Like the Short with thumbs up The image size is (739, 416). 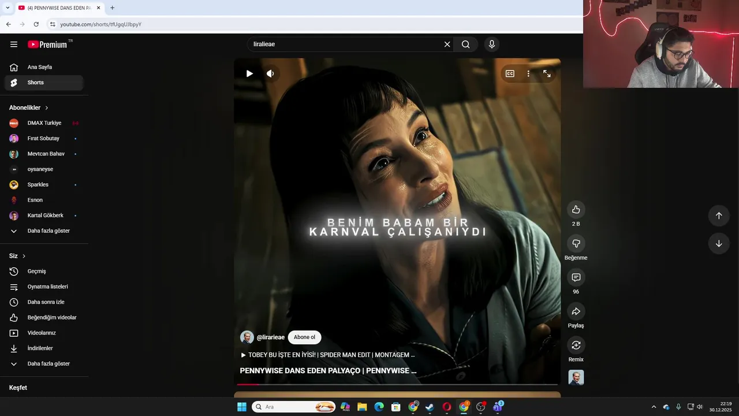[576, 209]
